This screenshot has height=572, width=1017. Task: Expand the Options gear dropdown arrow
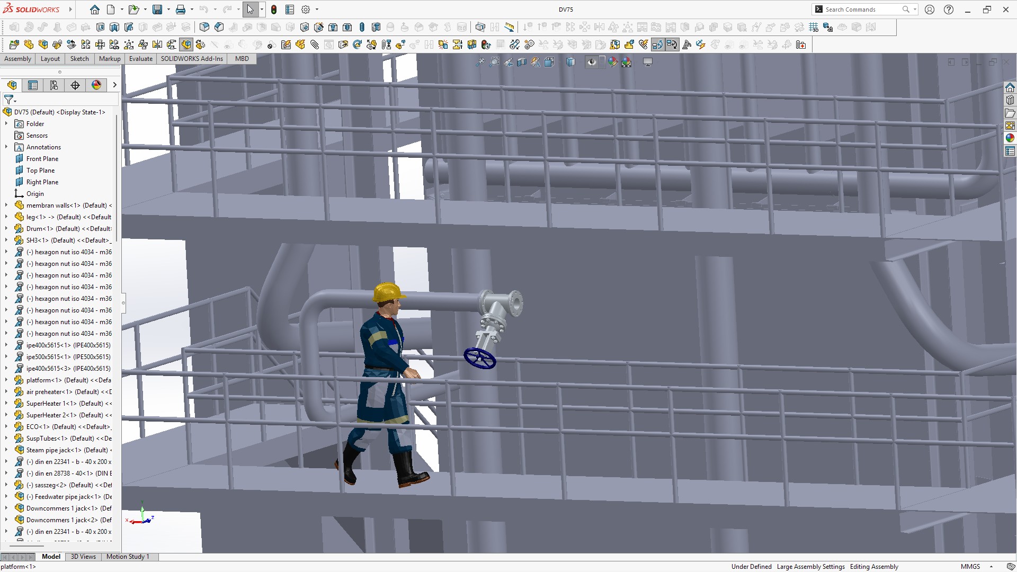(x=317, y=10)
